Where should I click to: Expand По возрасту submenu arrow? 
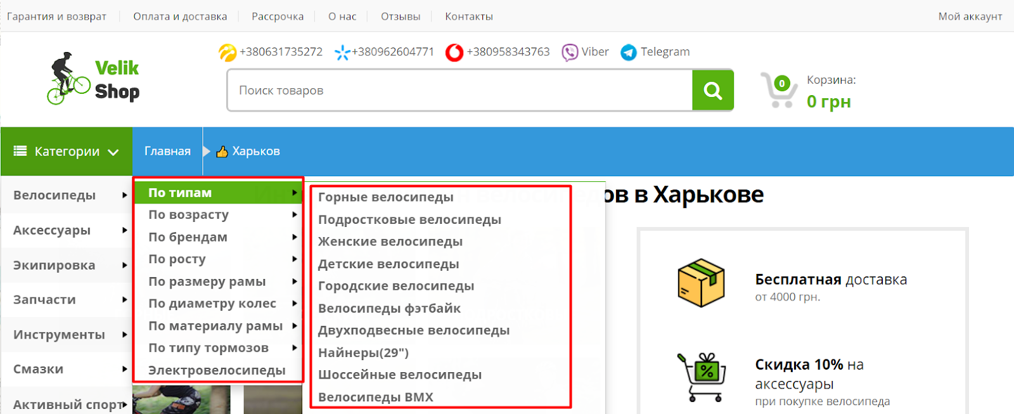pyautogui.click(x=295, y=215)
